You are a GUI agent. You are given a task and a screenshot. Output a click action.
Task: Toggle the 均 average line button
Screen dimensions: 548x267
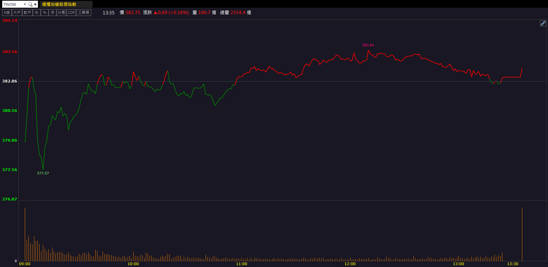coord(36,13)
